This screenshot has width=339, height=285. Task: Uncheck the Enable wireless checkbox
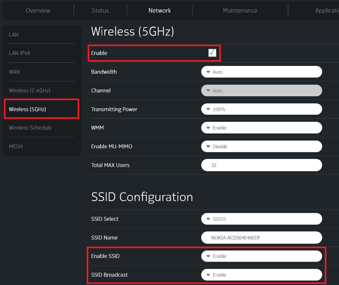pos(212,53)
